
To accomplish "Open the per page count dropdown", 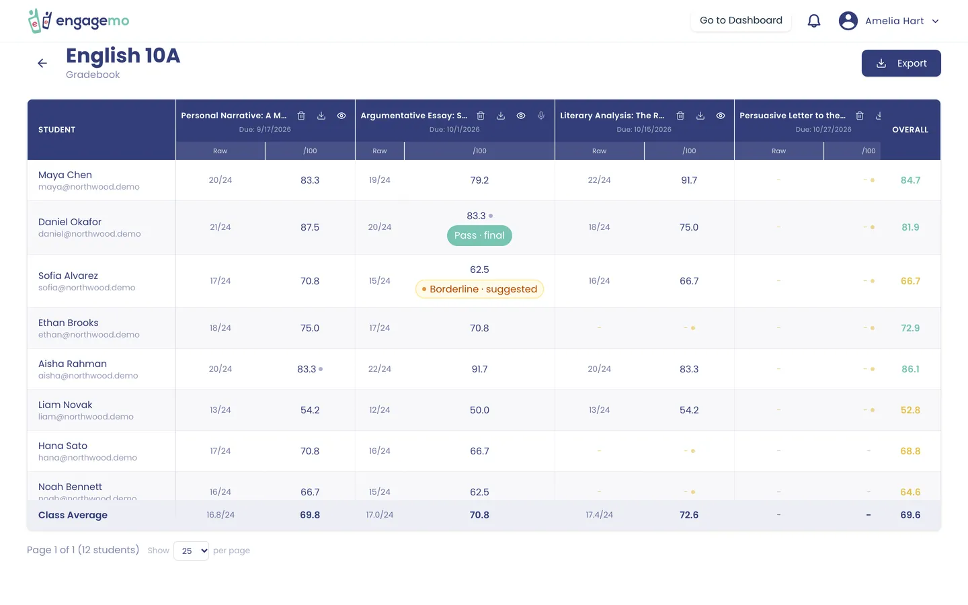I will (192, 551).
